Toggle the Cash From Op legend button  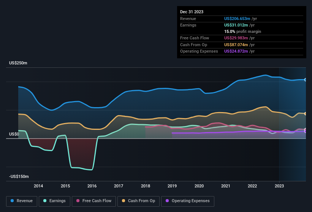tap(138, 201)
